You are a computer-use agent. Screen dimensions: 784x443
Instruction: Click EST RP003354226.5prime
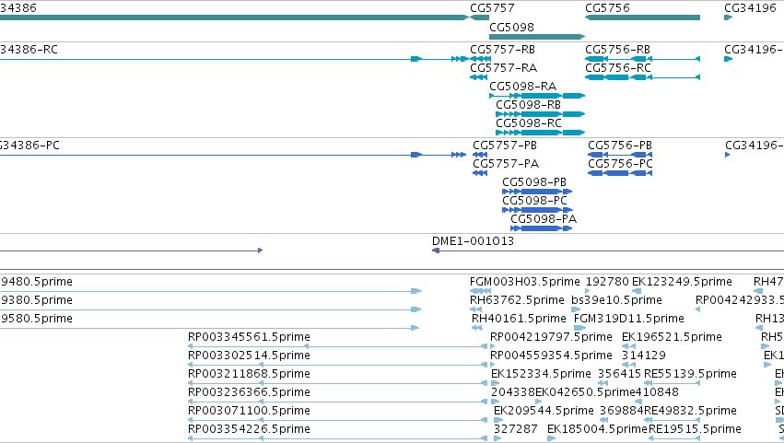pos(249,429)
